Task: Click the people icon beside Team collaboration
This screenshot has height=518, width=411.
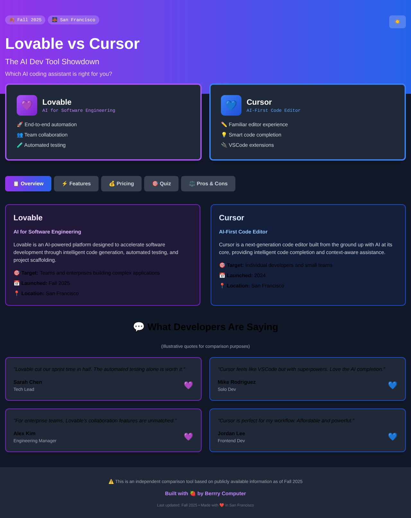Action: pos(20,135)
